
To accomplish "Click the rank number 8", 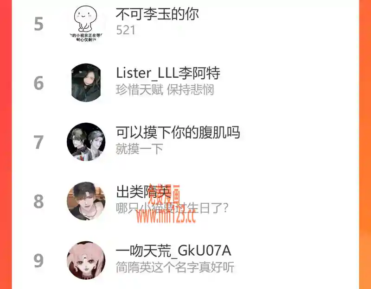I will pyautogui.click(x=39, y=201).
